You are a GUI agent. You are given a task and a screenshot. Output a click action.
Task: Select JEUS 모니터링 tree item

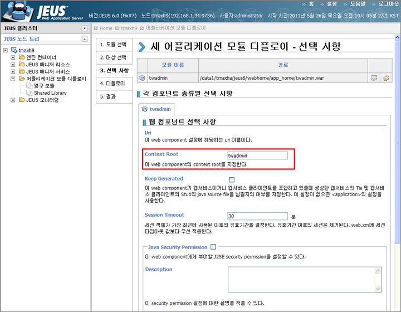click(42, 100)
